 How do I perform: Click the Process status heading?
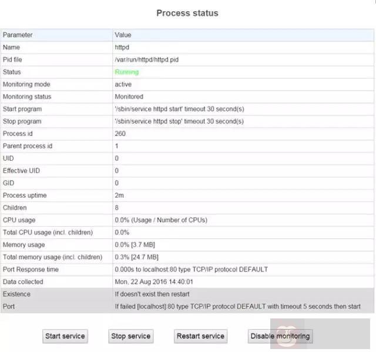[187, 13]
